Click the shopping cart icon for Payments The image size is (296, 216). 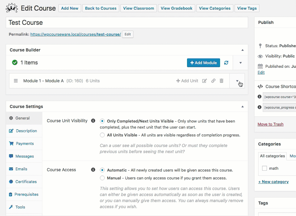[11, 143]
